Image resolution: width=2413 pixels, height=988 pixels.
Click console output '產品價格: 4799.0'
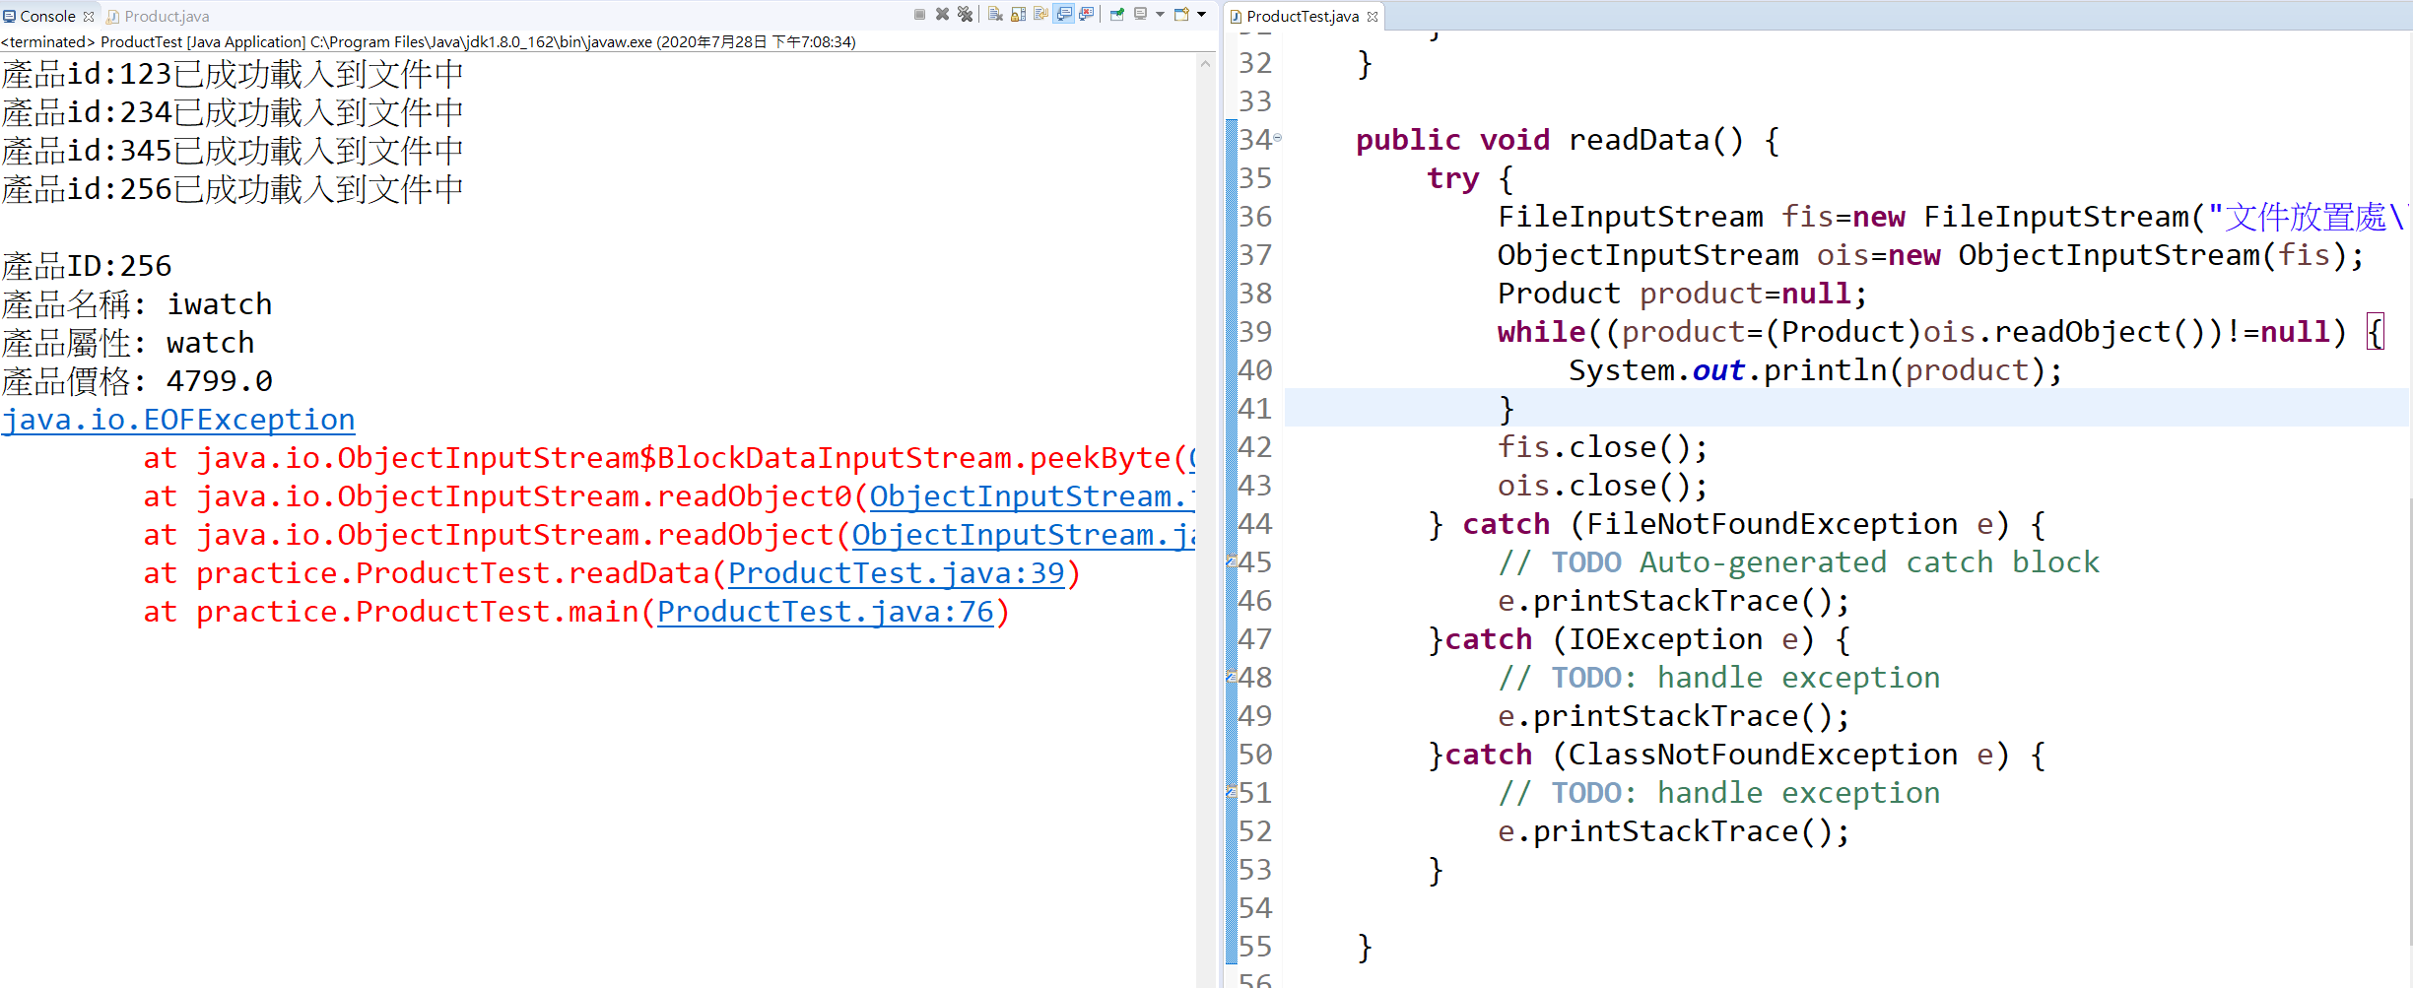(137, 381)
